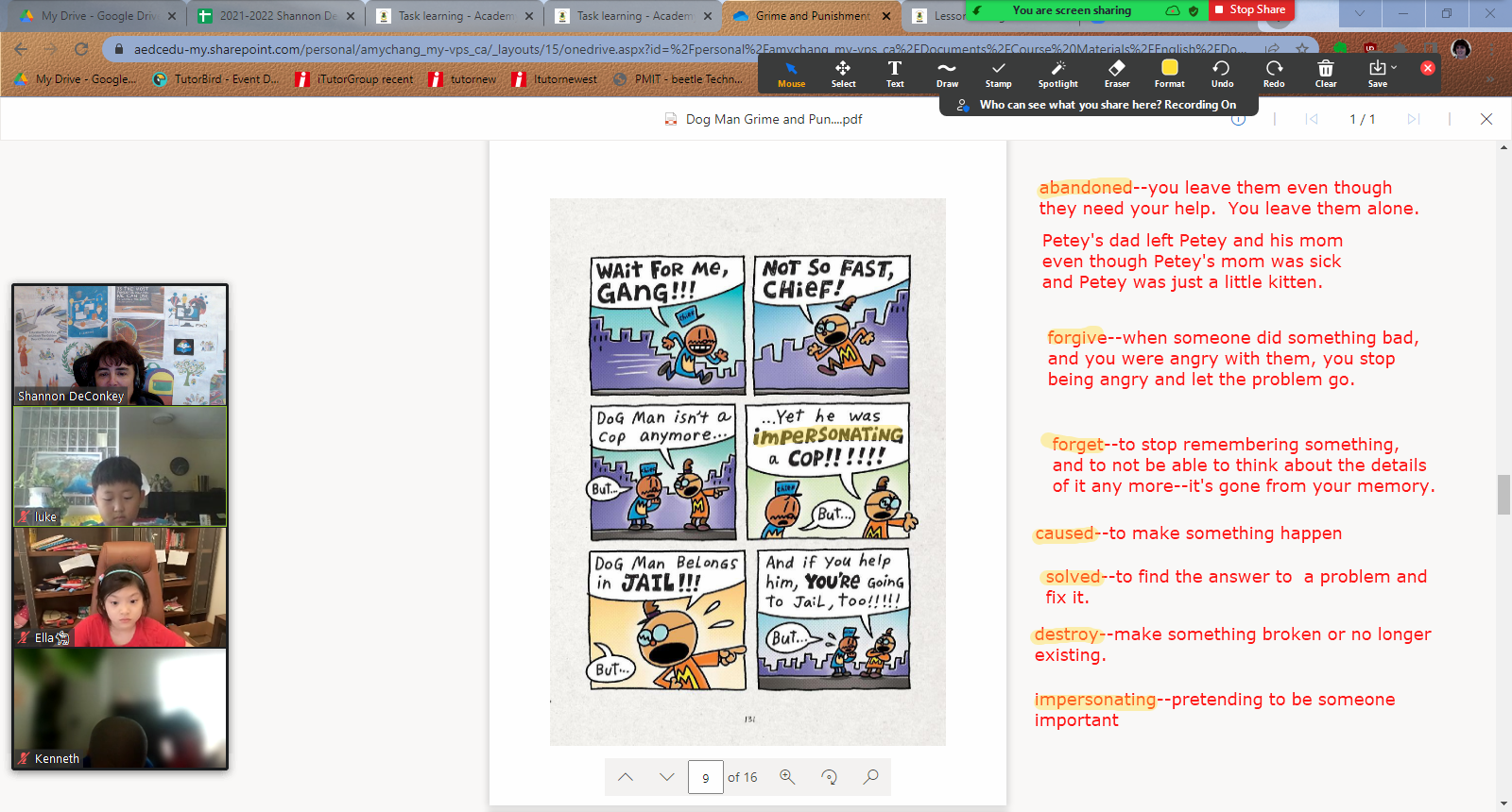Click the page's vertical scrollbar thumb
This screenshot has height=812, width=1512.
coord(1503,495)
